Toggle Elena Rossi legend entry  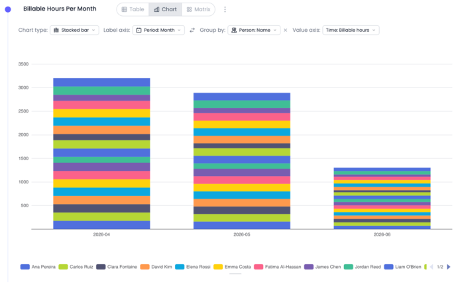pos(193,267)
